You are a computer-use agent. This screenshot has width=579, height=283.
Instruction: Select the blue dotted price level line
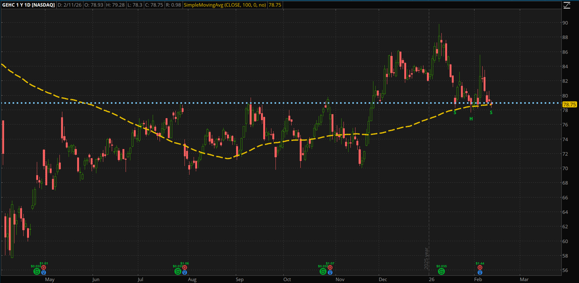pyautogui.click(x=281, y=103)
